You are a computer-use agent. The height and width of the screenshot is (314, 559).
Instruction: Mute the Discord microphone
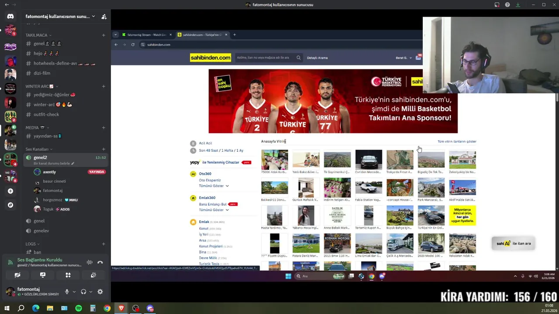click(67, 292)
